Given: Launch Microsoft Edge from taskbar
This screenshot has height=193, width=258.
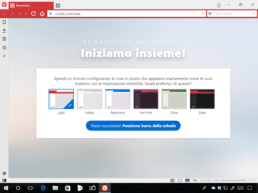Looking at the screenshot, I should point(43,188).
